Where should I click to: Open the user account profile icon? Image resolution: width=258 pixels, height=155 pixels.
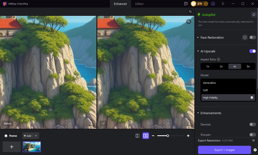213,4
